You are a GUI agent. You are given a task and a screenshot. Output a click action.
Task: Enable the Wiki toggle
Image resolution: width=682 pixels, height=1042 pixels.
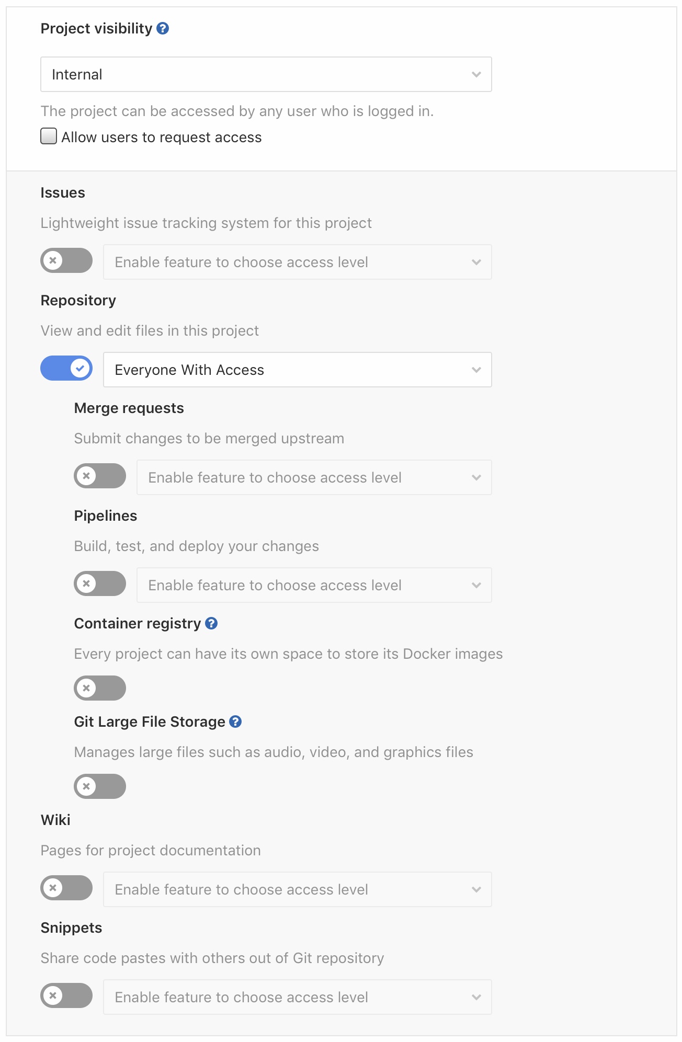tap(66, 888)
